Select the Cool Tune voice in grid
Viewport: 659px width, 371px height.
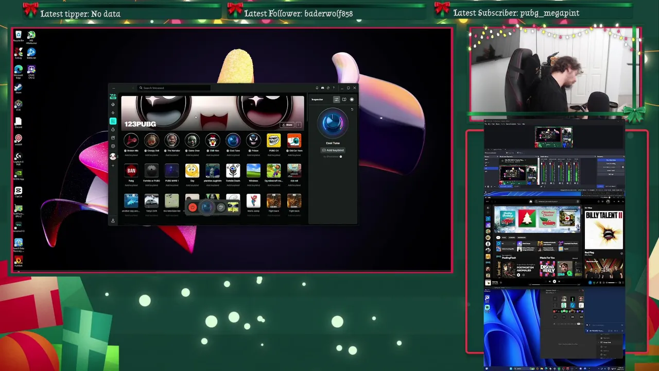coord(233,140)
